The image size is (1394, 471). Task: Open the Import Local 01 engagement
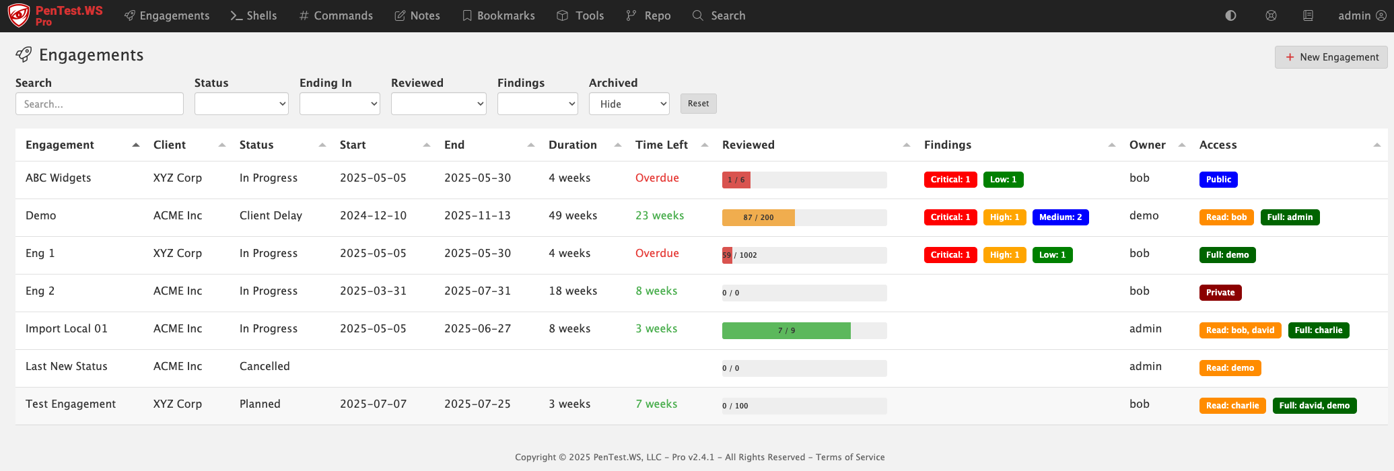67,328
